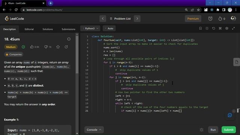Click description scrollbar down arrow
Viewport: 240px width, 135px height.
[77, 133]
